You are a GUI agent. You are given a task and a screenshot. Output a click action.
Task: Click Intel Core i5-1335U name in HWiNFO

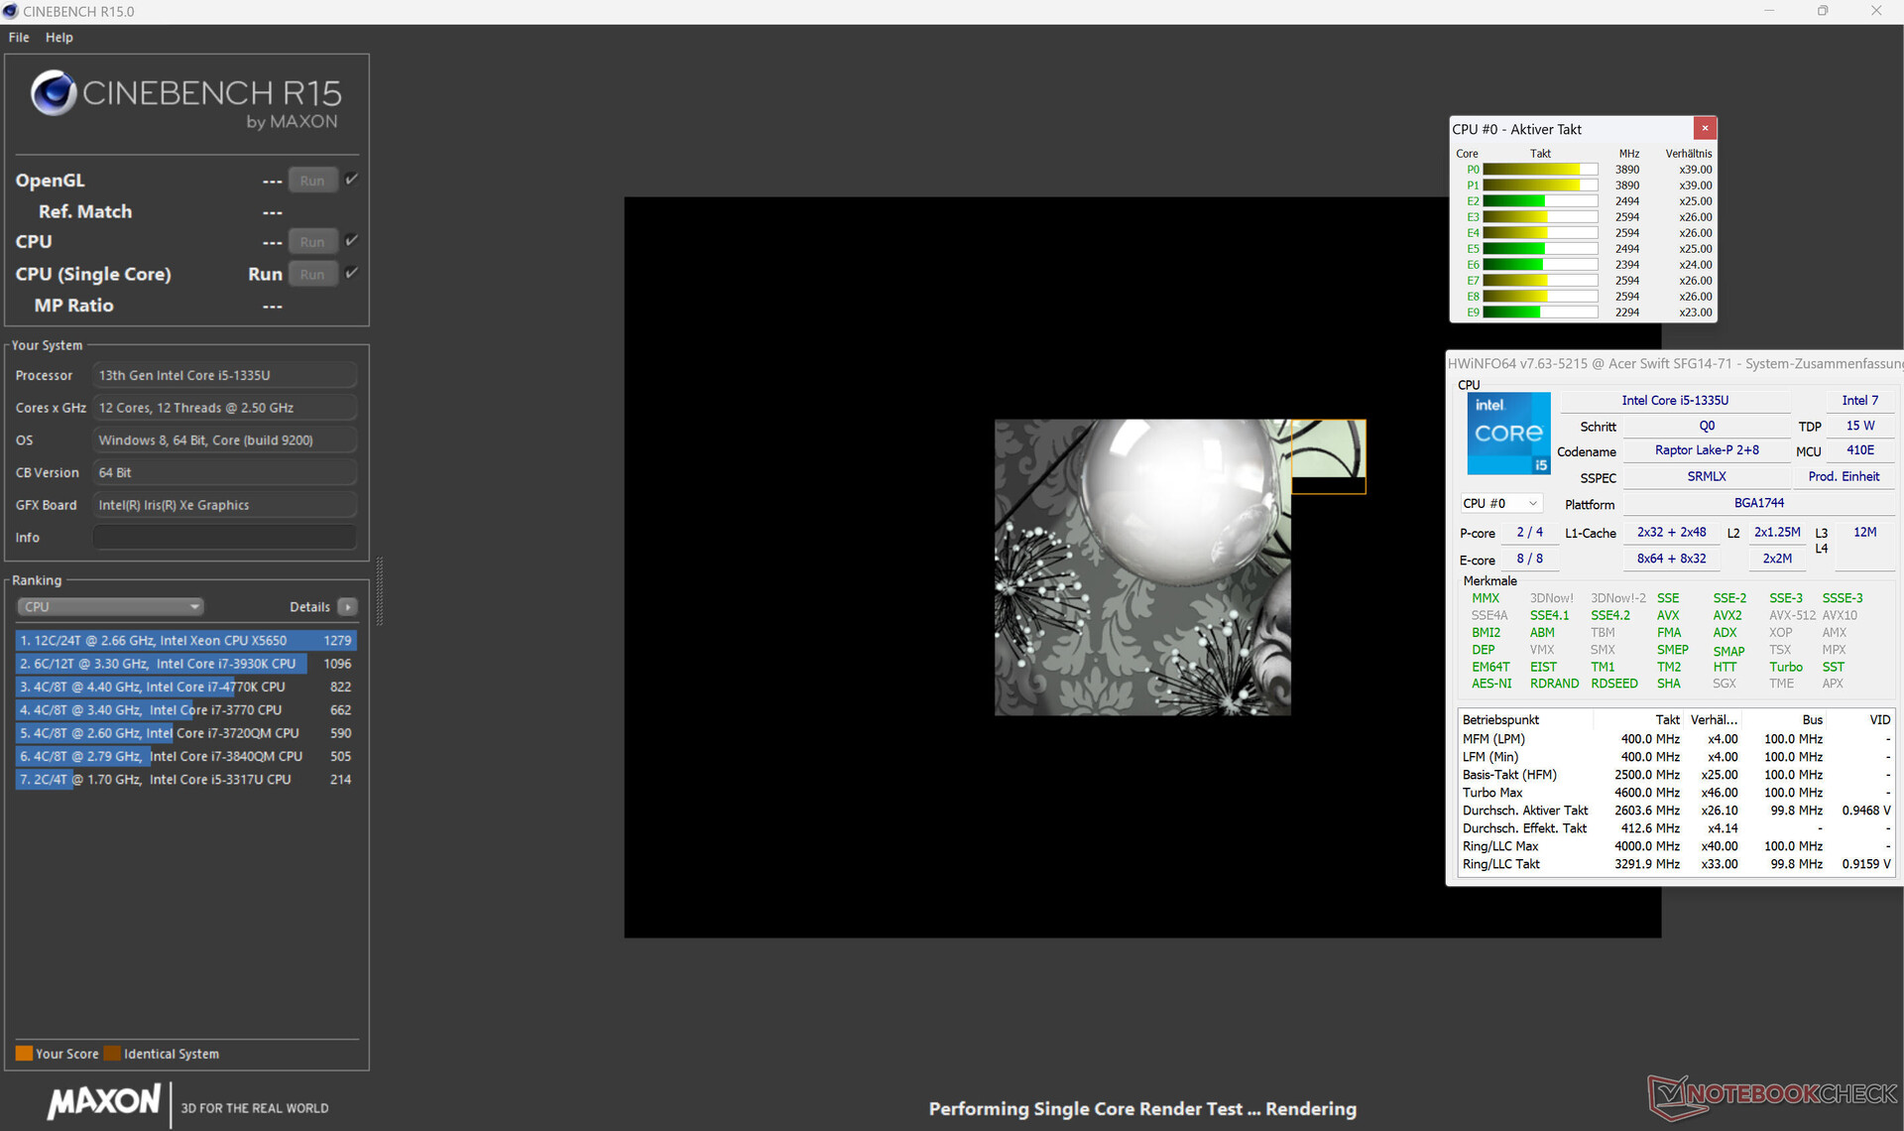(1675, 401)
